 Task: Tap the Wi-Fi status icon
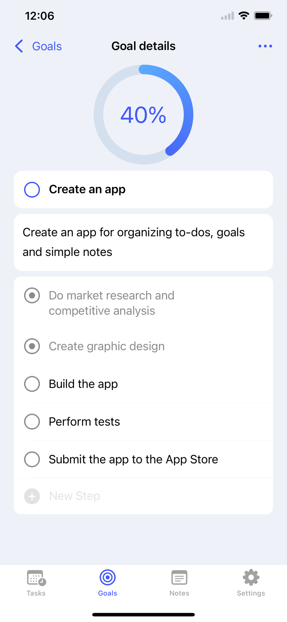click(244, 16)
